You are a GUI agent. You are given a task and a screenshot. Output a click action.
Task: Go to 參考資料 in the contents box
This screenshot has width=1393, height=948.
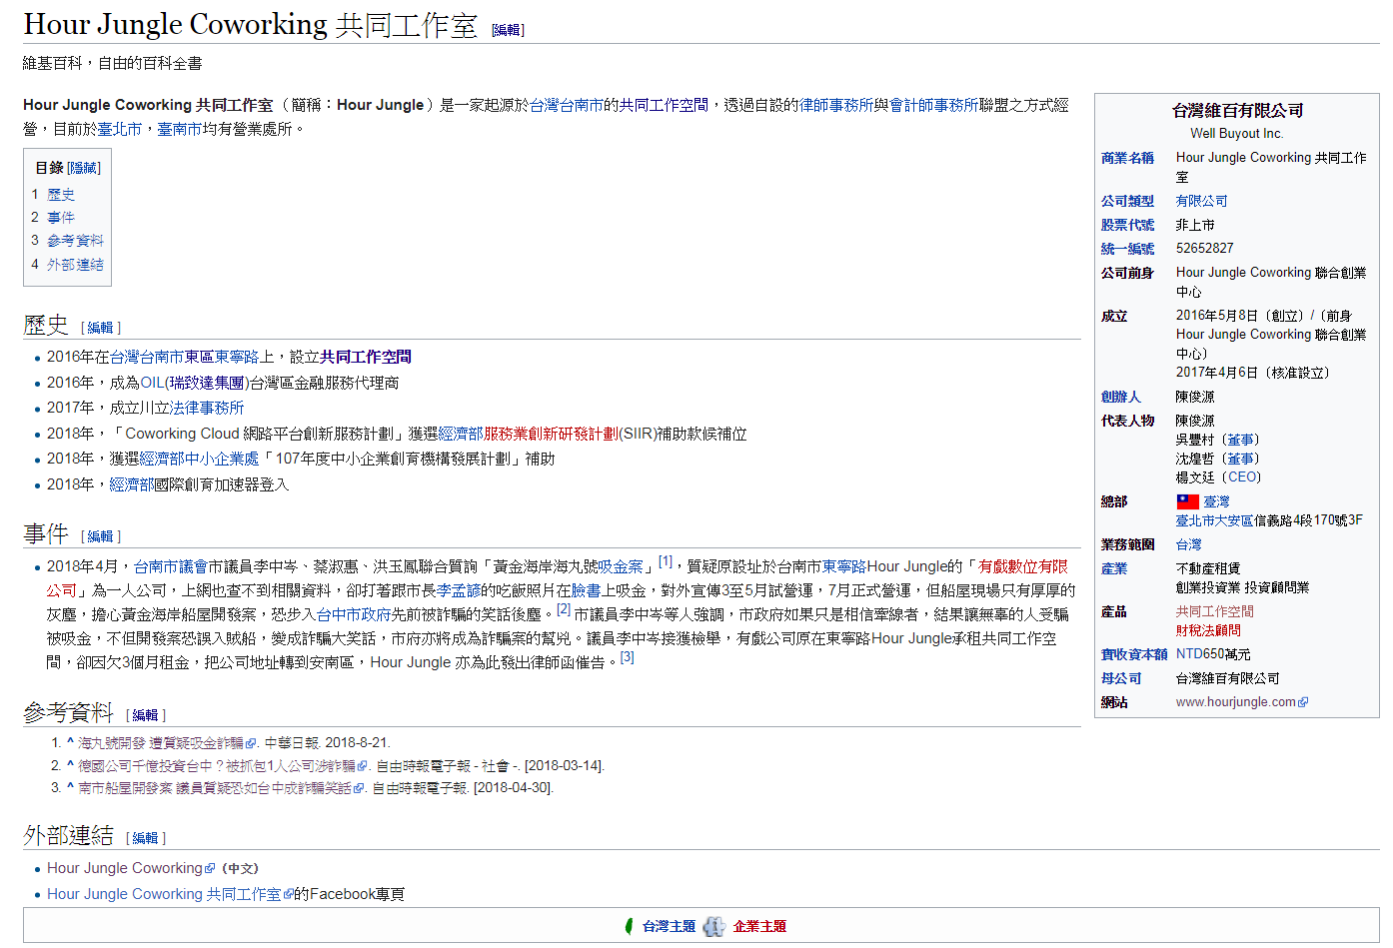[x=75, y=240]
